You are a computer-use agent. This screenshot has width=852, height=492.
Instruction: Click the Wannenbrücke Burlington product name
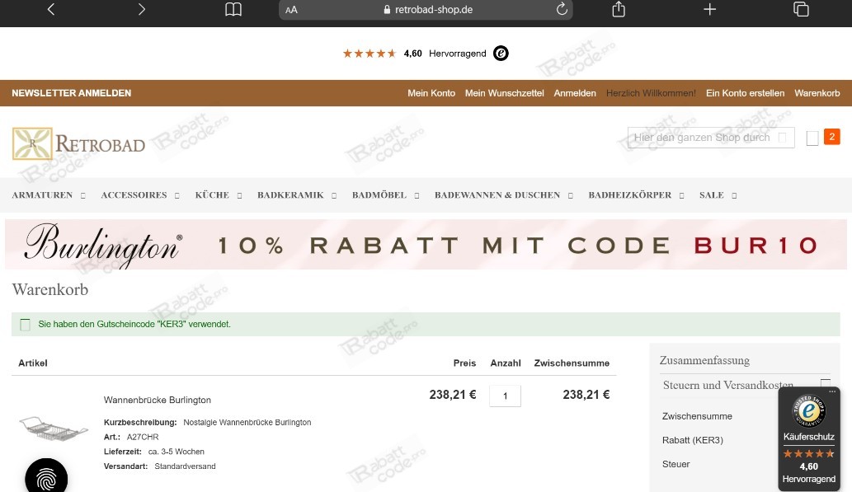click(158, 400)
